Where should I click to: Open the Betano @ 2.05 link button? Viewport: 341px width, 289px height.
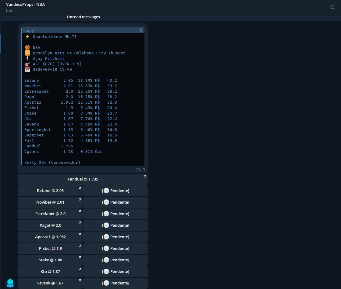(x=50, y=191)
